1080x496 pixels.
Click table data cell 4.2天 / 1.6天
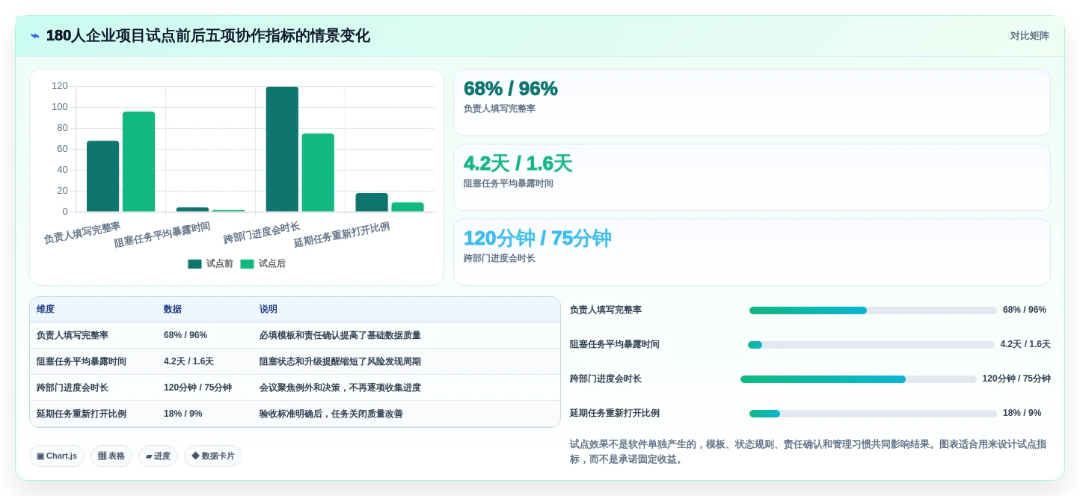[x=188, y=361]
